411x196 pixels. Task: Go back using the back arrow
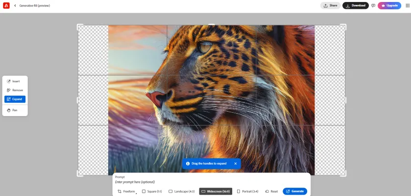[x=15, y=5]
